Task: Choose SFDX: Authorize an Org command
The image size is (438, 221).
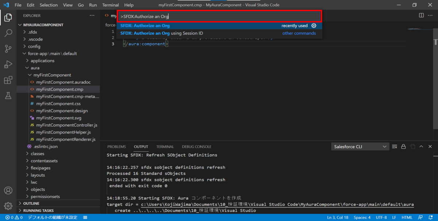Action: [219, 26]
